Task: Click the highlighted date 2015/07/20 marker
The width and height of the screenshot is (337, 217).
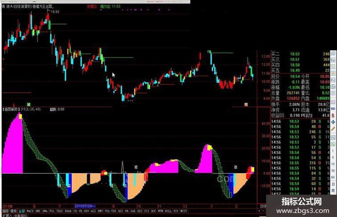Action: (x=85, y=206)
